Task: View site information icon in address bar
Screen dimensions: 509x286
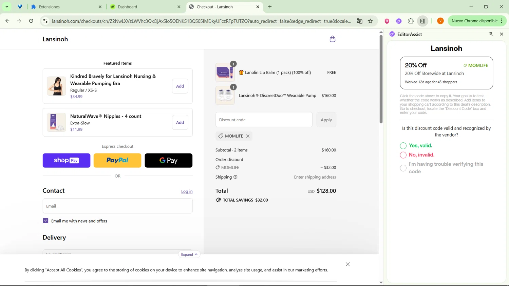Action: (45, 21)
